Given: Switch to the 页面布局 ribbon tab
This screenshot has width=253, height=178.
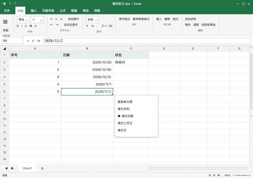Looking at the screenshot, I should [48, 10].
